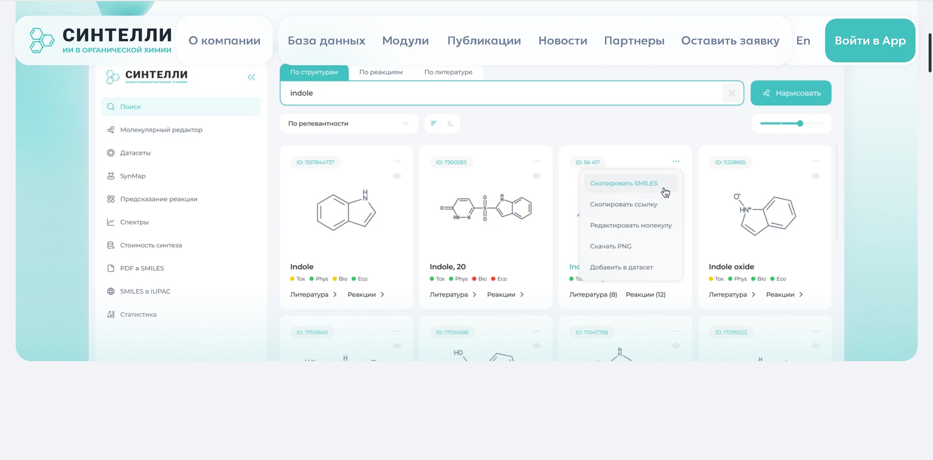Toggle eye visibility on Indole card

397,176
